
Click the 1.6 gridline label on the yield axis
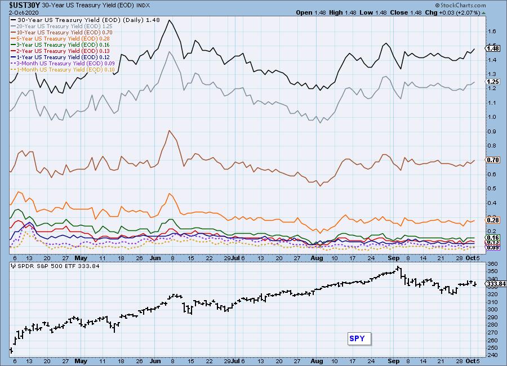492,32
